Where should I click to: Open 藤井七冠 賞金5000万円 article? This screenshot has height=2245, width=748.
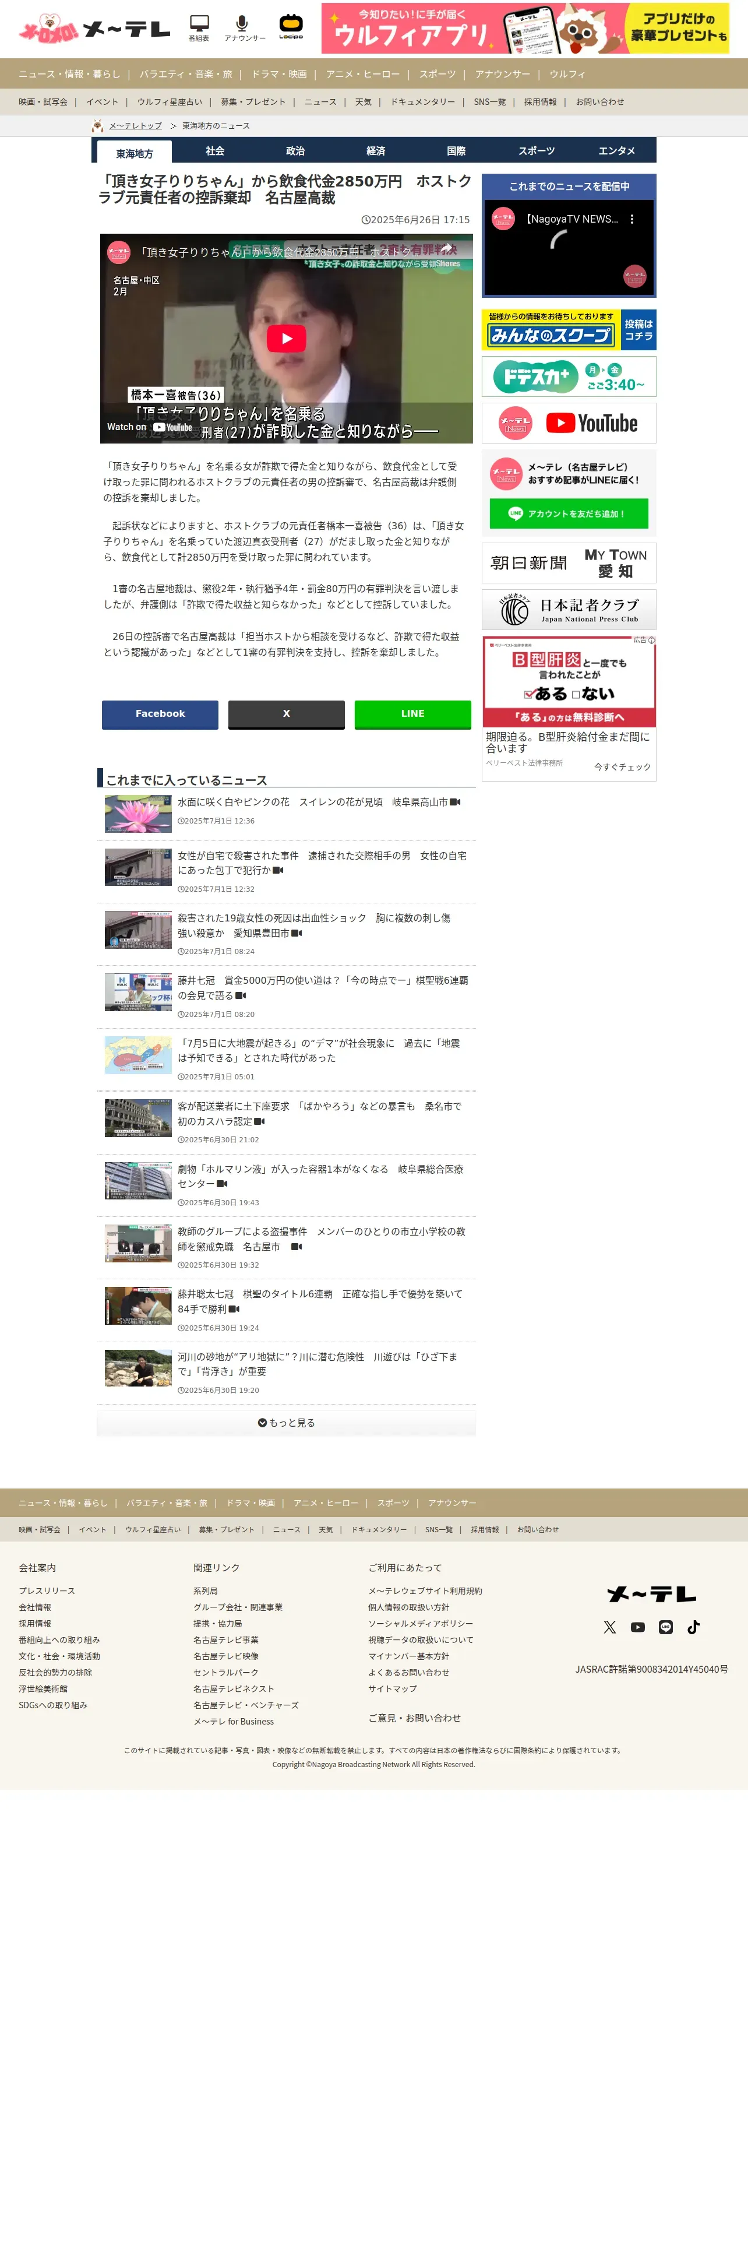(x=322, y=987)
